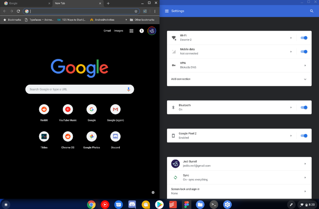The width and height of the screenshot is (319, 209).
Task: Open Screen lock and sign-in arrow
Action: (305, 191)
